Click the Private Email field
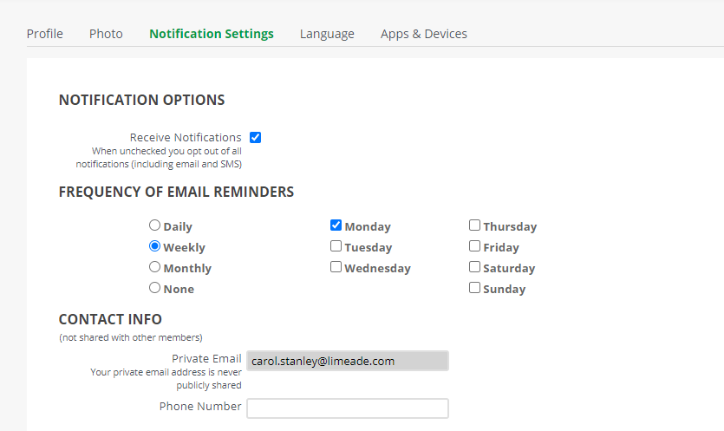The image size is (724, 431). pyautogui.click(x=348, y=361)
